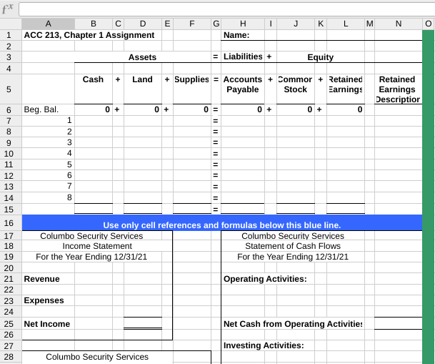The height and width of the screenshot is (364, 435).
Task: Select column A header
Action: (48, 24)
